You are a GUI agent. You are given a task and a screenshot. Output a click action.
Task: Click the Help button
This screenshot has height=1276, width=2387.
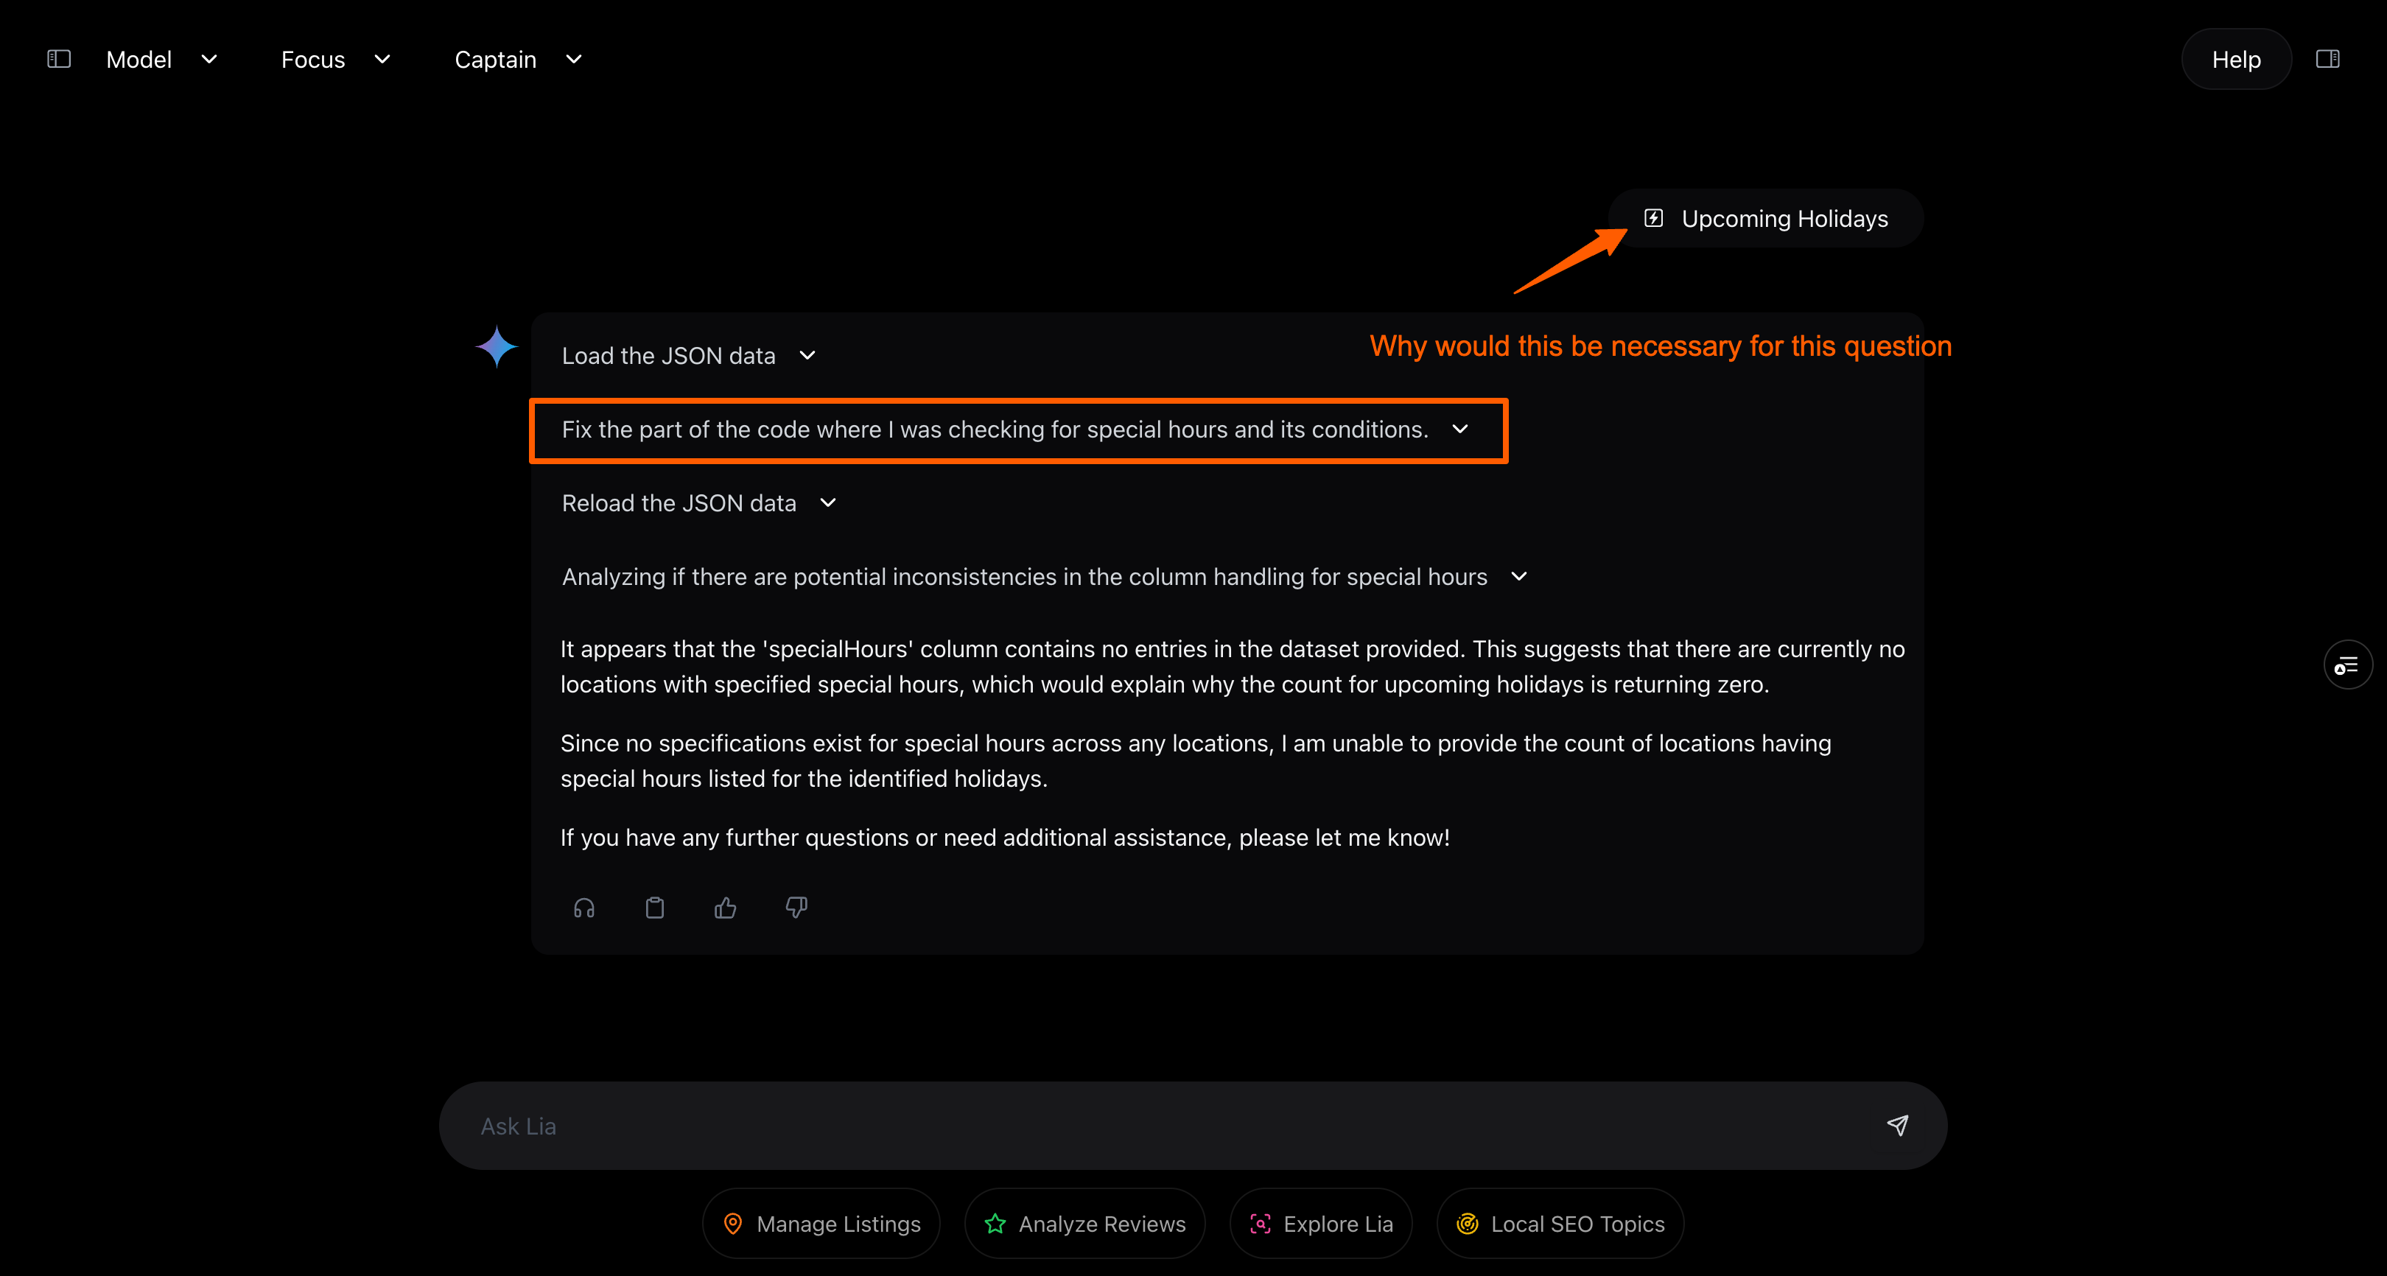coord(2235,59)
